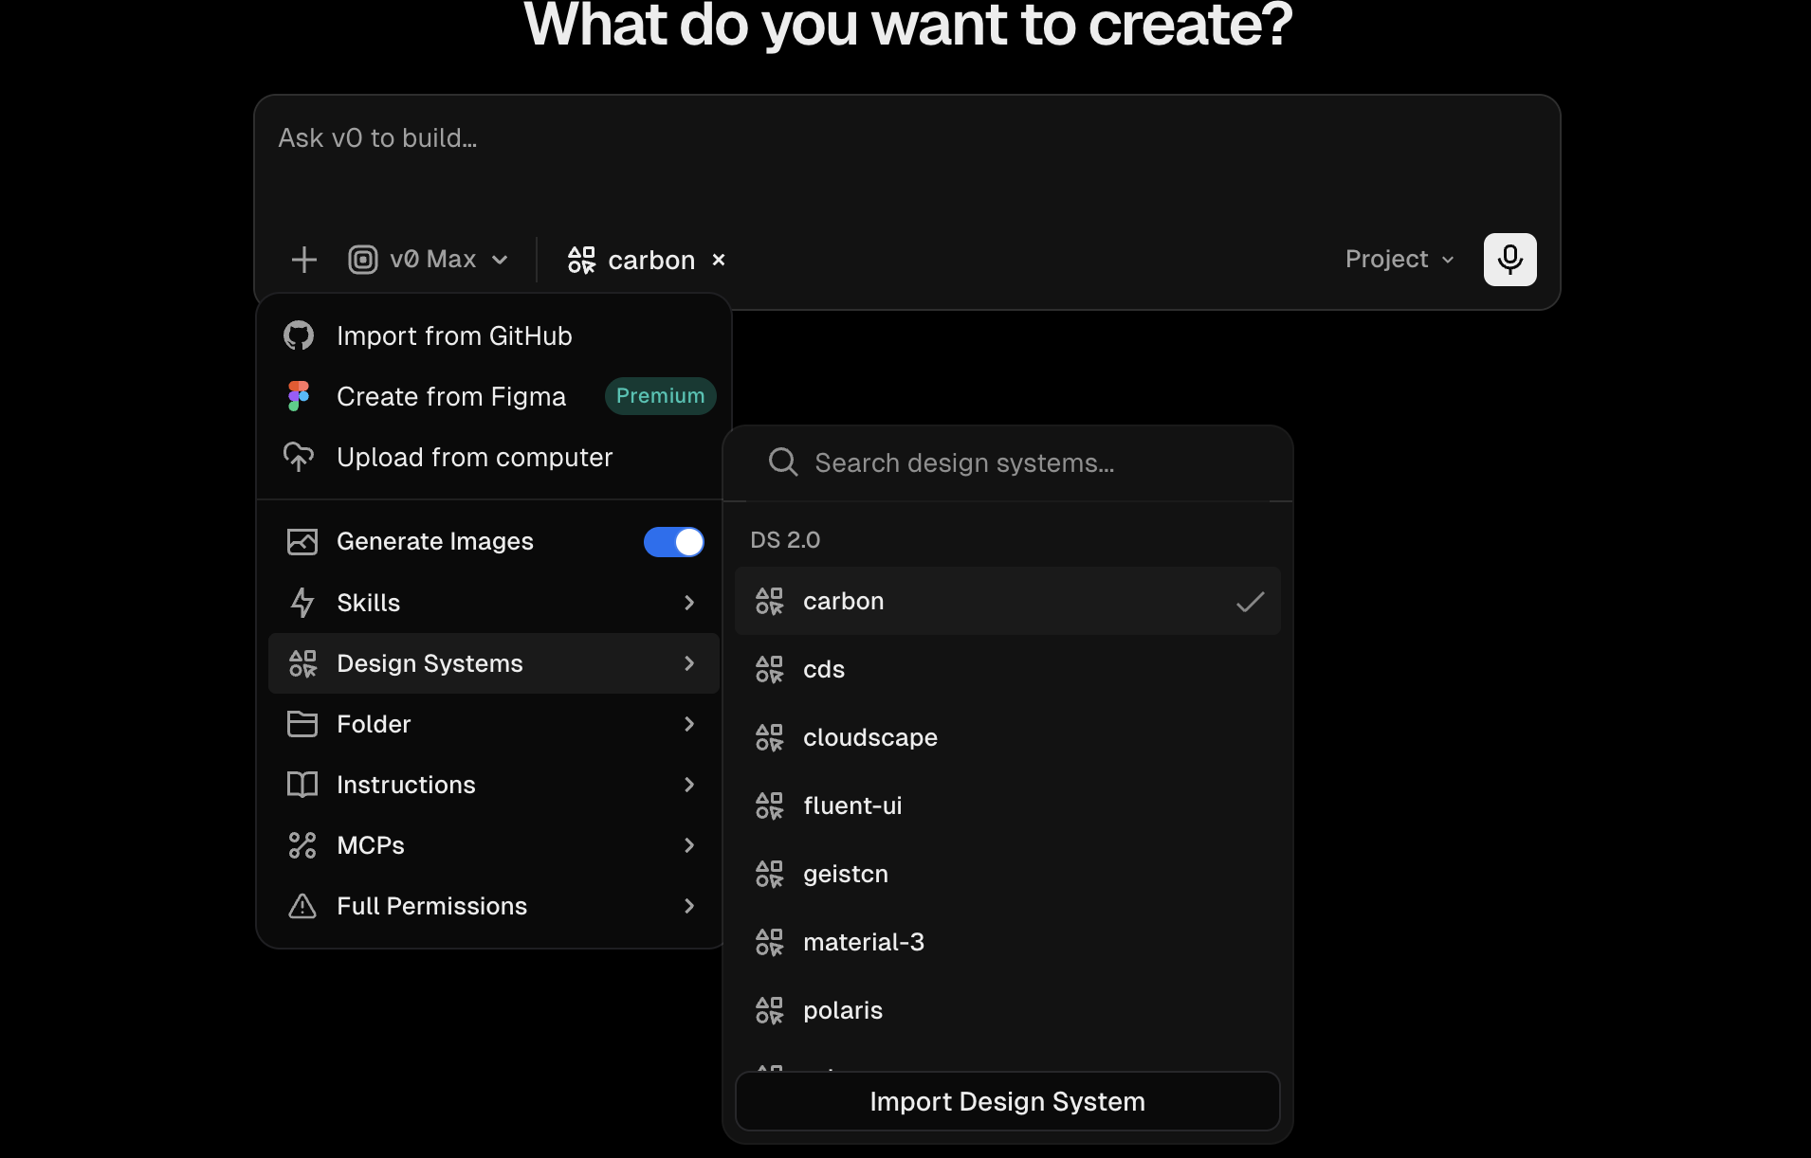Click the GitHub logo icon
1811x1158 pixels.
point(299,335)
